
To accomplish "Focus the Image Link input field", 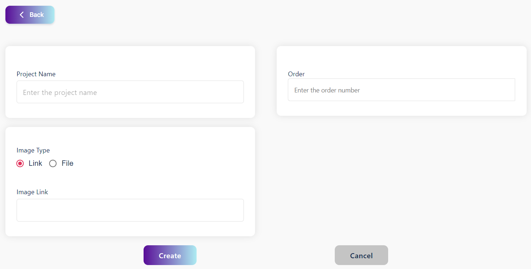I will (x=130, y=210).
